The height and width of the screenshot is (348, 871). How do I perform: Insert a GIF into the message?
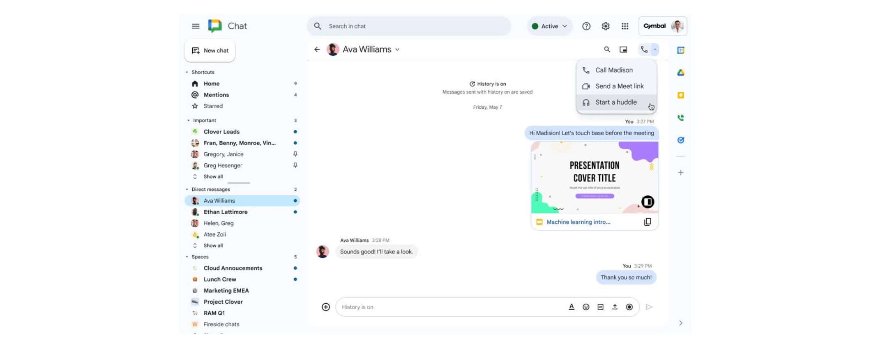click(600, 307)
